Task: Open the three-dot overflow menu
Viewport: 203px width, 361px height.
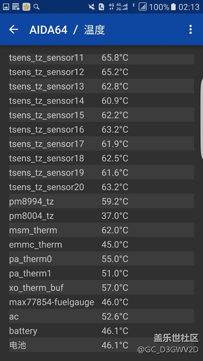Action: 190,29
